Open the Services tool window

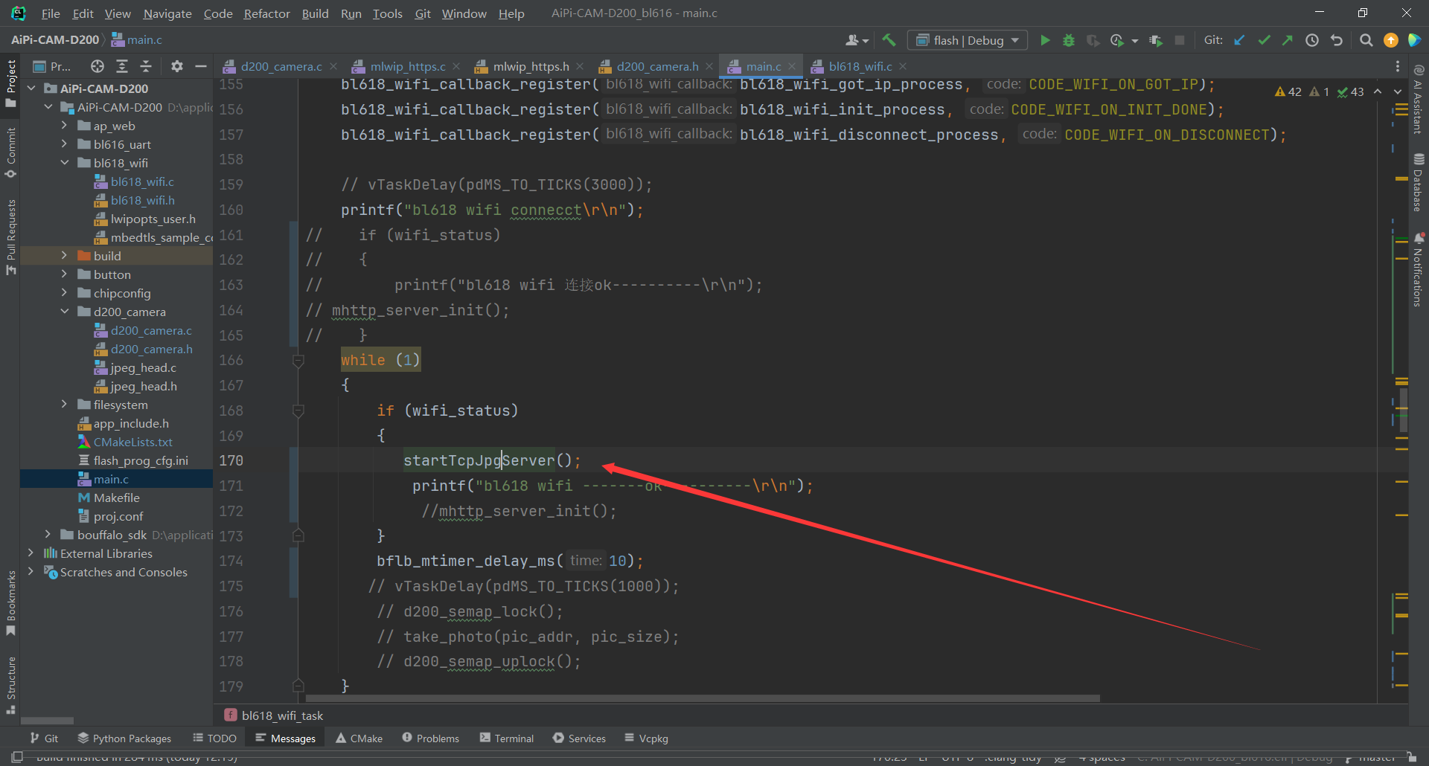click(579, 738)
